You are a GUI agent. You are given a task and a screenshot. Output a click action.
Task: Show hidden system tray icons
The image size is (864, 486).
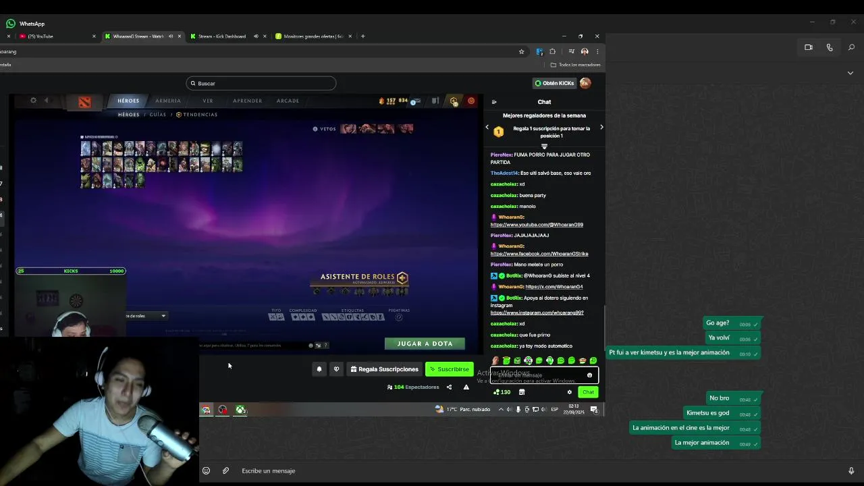[x=501, y=410]
